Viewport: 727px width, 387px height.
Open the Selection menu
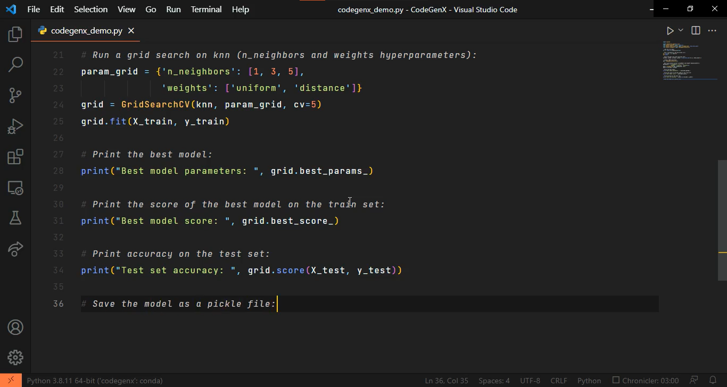(x=90, y=10)
